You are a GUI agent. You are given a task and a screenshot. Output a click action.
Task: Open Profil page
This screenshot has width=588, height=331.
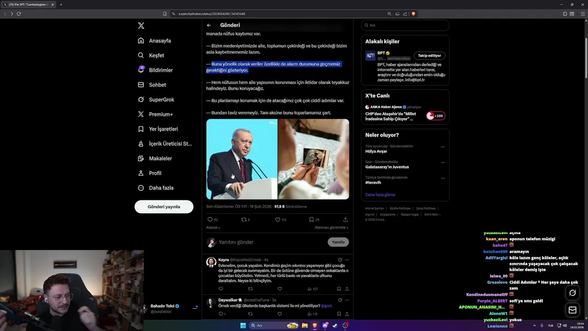tap(149, 173)
